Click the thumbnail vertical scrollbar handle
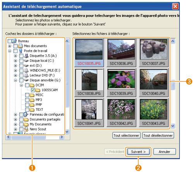This screenshot has height=172, width=193. pos(173,85)
